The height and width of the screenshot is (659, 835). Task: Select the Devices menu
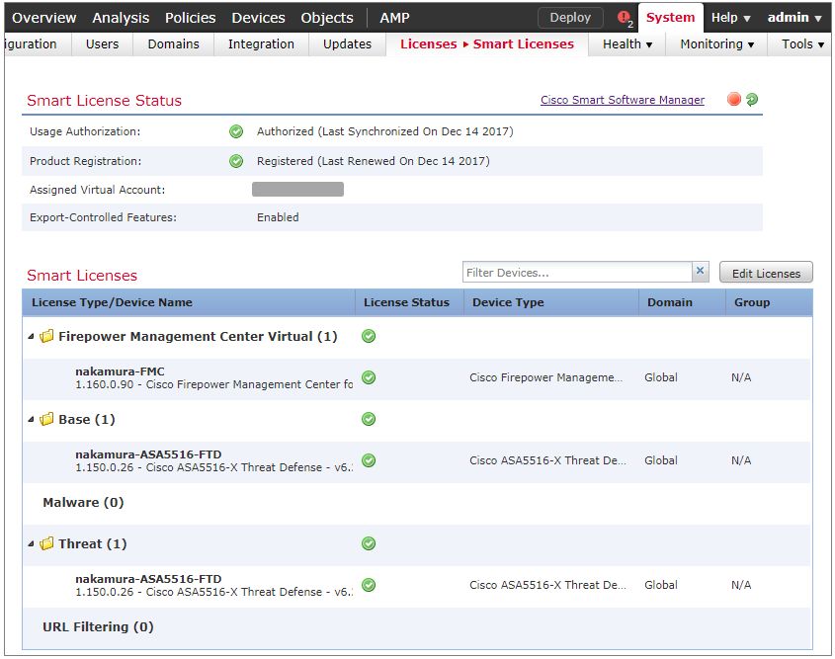tap(258, 17)
